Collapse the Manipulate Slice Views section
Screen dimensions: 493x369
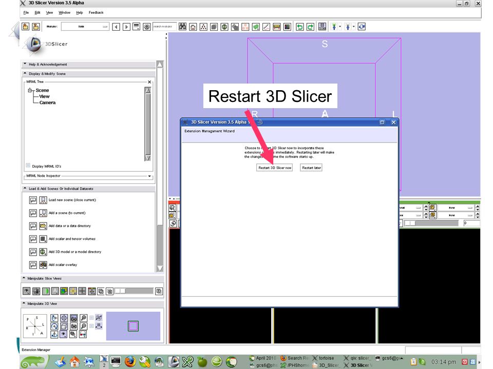pyautogui.click(x=92, y=278)
